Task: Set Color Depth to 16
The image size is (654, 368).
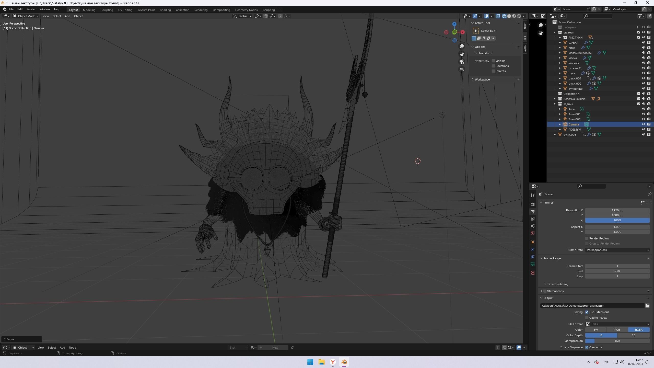Action: click(634, 335)
